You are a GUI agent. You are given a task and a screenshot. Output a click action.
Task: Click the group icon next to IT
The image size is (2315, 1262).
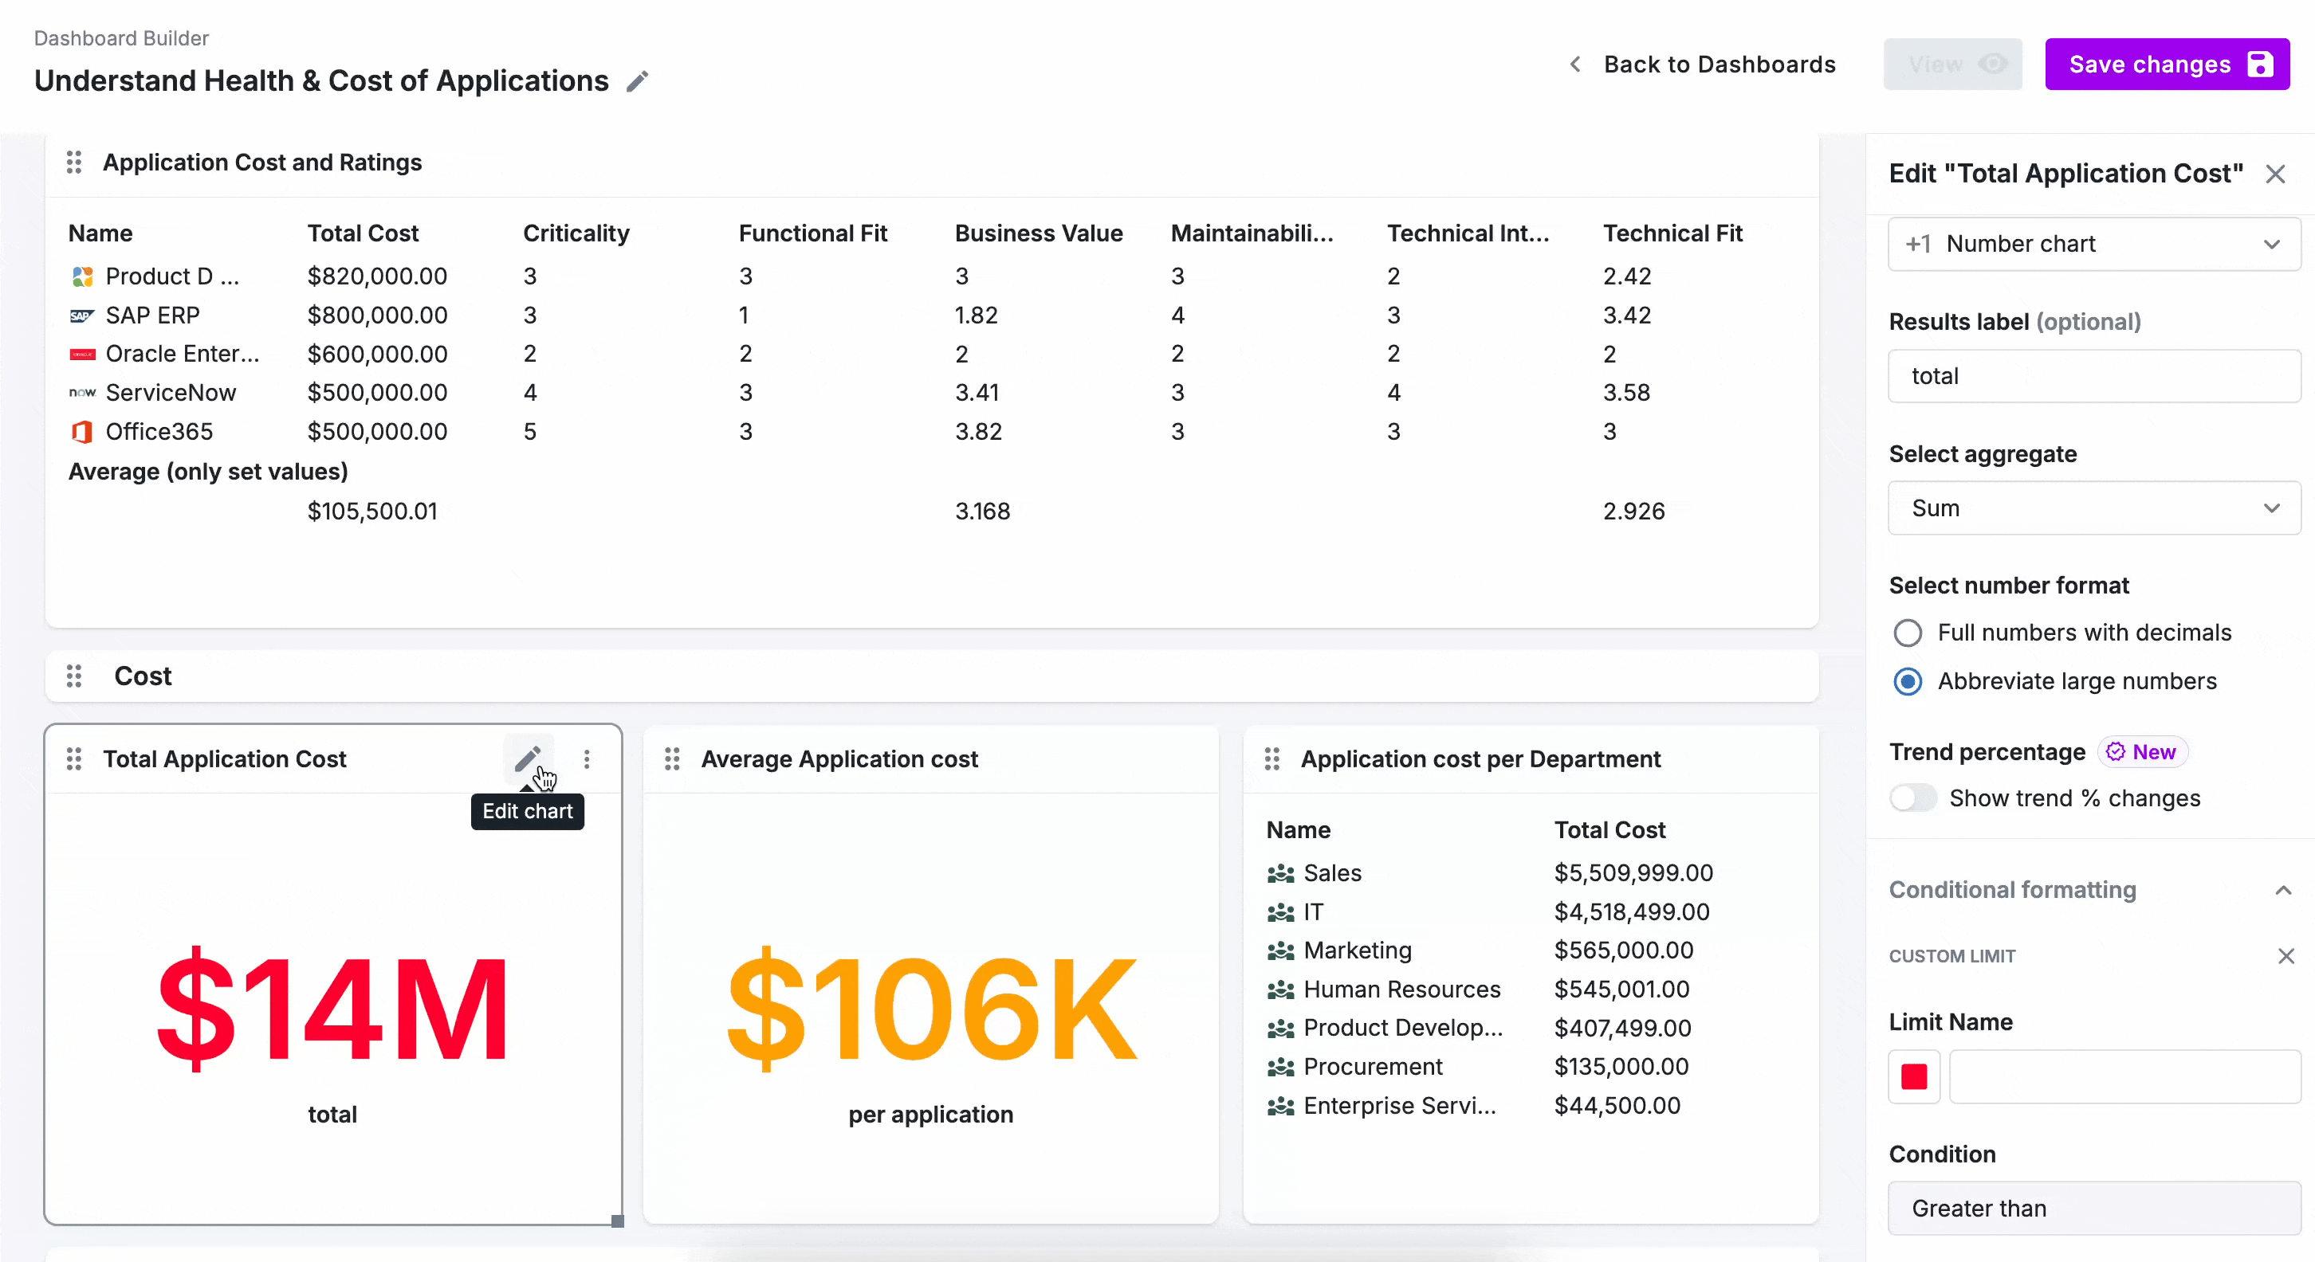coord(1280,912)
